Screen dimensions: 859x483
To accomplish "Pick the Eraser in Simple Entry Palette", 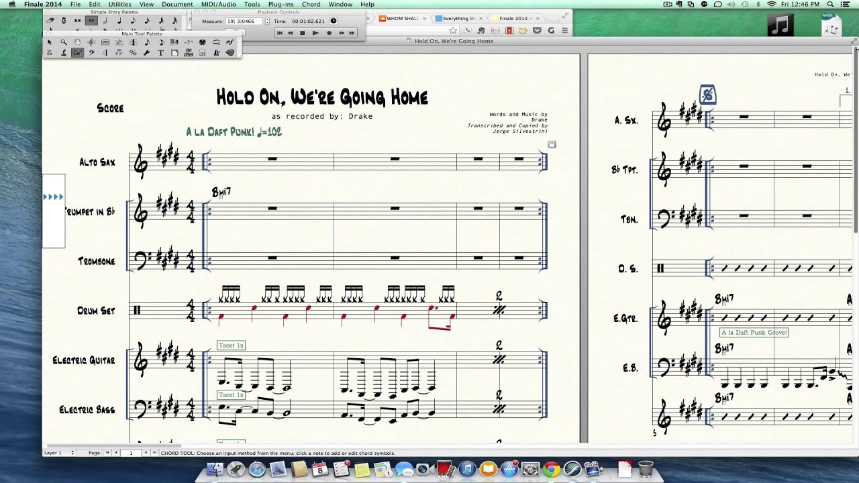I will coord(50,21).
